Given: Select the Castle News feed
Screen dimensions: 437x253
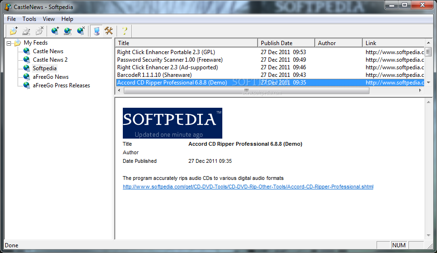Looking at the screenshot, I should pyautogui.click(x=48, y=51).
